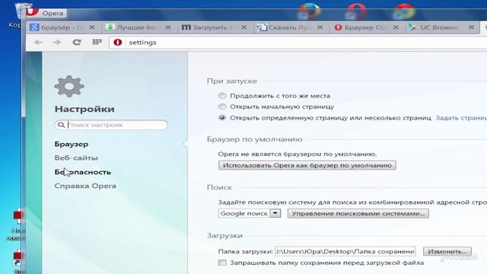The width and height of the screenshot is (487, 274).
Task: Click 'Управление поисковыми системами' button
Action: pos(358,213)
